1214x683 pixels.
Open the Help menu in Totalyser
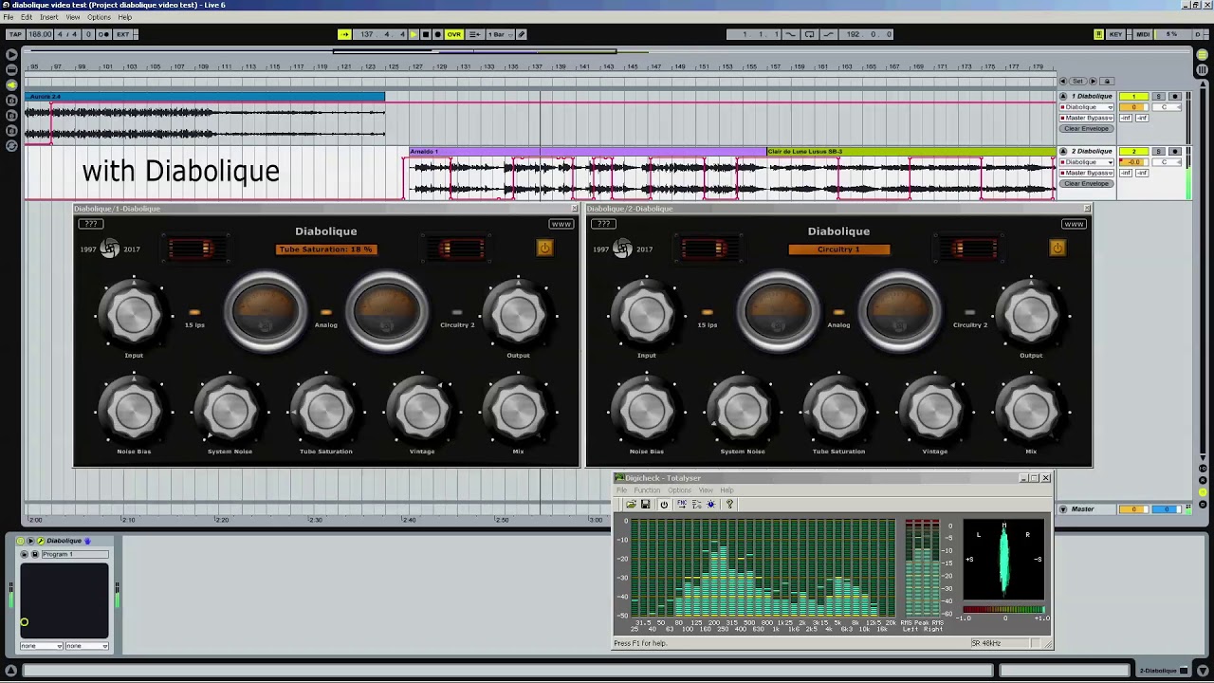click(x=727, y=490)
